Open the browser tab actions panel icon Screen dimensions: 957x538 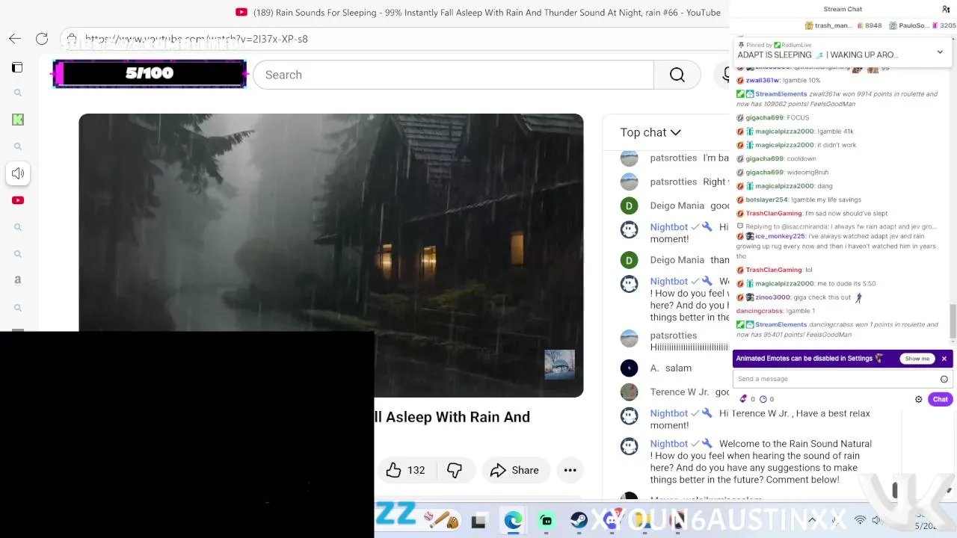[x=17, y=67]
